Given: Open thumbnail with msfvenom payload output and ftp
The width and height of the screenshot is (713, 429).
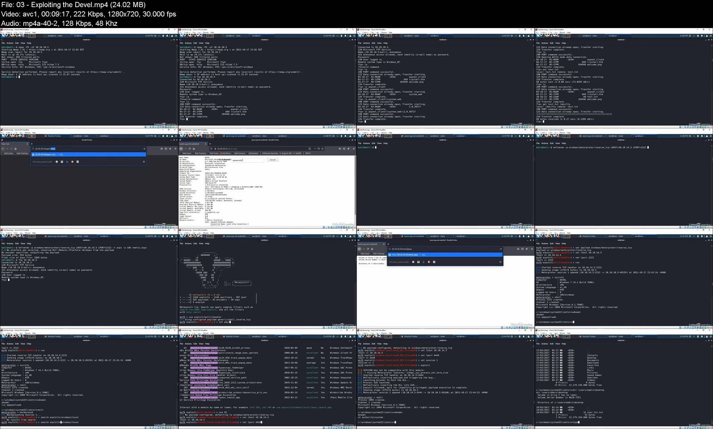Looking at the screenshot, I should (89, 278).
